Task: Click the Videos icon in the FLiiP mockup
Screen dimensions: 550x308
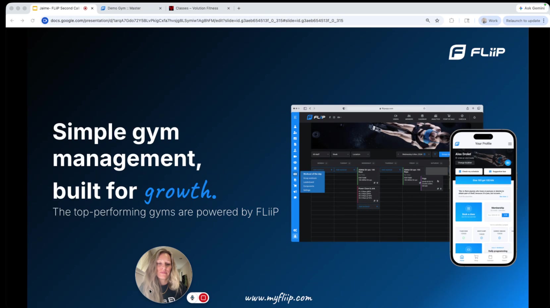Action: point(396,117)
